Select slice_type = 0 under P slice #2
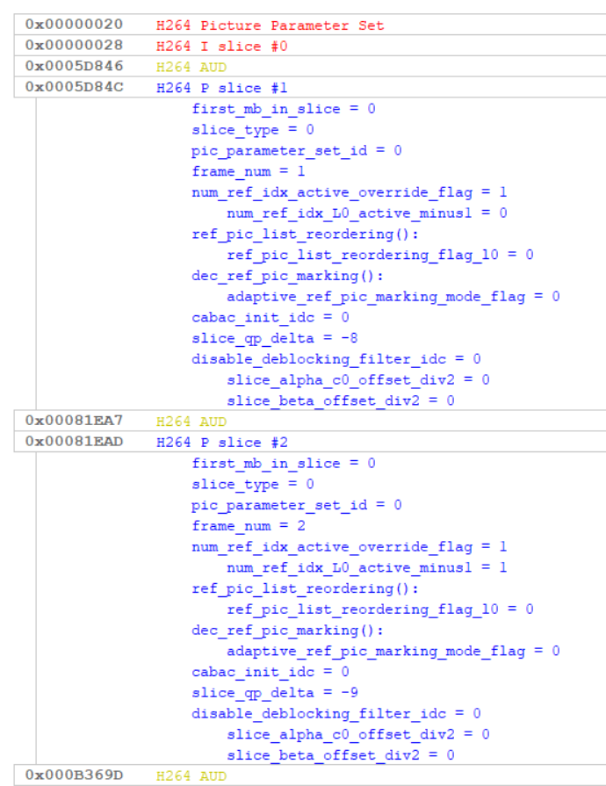Viewport: 606px width, 786px height. click(253, 484)
